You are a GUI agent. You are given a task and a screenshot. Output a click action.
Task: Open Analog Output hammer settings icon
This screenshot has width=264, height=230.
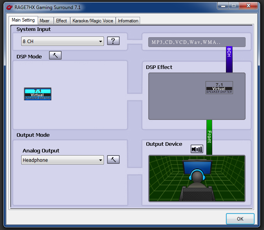coord(113,160)
